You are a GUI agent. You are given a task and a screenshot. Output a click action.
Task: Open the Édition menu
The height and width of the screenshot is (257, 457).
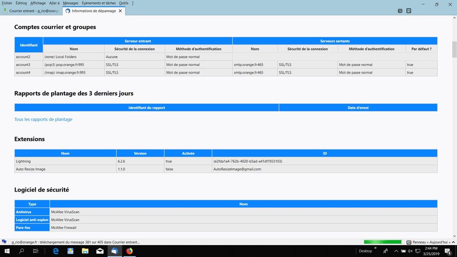tap(22, 3)
